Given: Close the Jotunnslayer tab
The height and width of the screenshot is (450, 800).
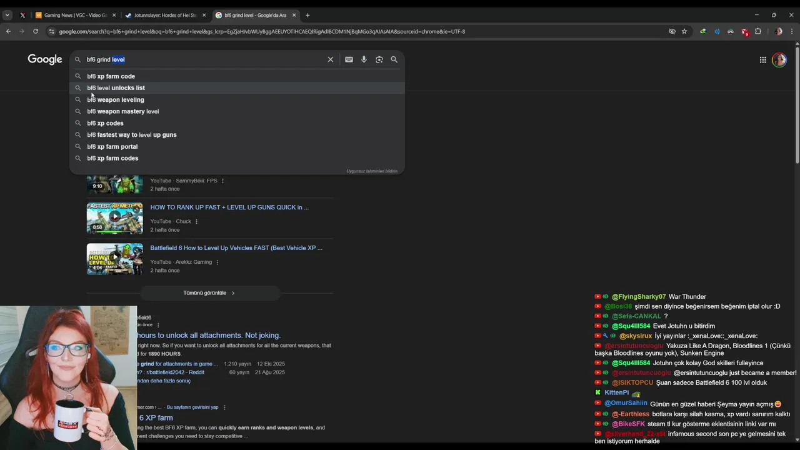Looking at the screenshot, I should [x=204, y=15].
